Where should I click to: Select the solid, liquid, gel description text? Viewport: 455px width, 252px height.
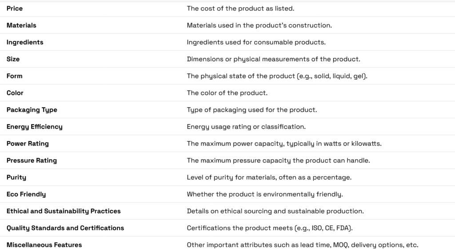[x=277, y=76]
